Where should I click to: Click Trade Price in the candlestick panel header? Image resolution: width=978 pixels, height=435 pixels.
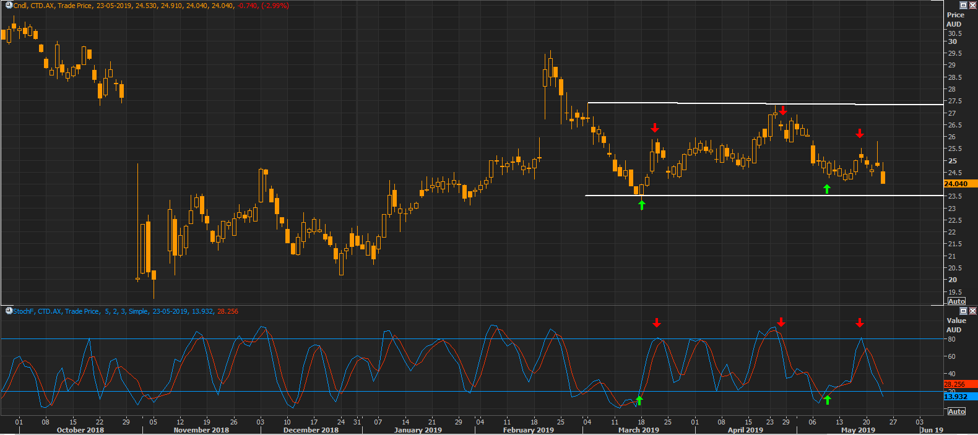point(75,6)
